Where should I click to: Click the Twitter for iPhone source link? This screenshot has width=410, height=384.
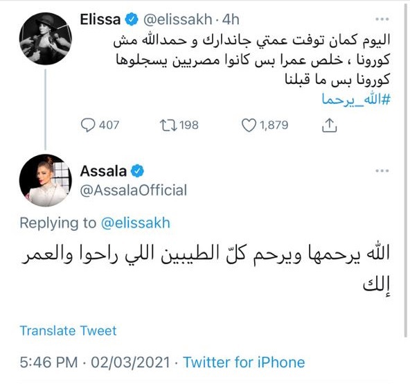[244, 363]
